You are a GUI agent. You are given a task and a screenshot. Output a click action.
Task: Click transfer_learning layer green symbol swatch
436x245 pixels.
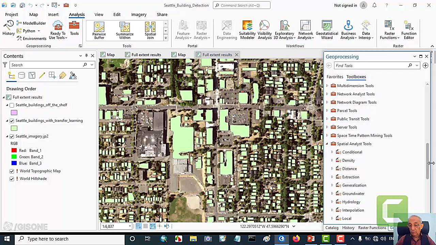[x=14, y=128]
